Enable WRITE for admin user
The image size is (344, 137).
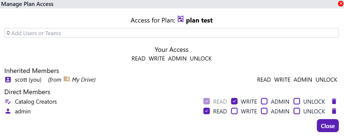click(234, 111)
